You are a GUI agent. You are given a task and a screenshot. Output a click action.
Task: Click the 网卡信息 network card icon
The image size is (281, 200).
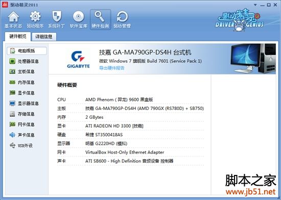pyautogui.click(x=12, y=124)
